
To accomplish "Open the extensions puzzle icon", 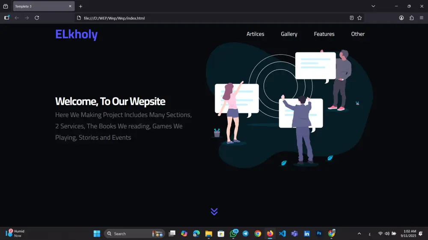I will [411, 18].
